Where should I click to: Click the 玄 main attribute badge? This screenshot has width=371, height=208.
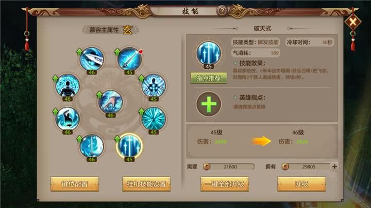(x=128, y=30)
